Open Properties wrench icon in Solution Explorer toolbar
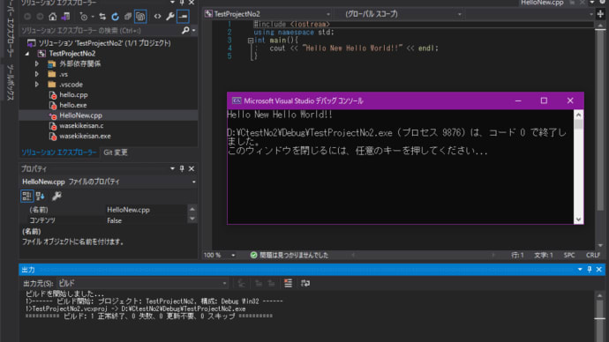609x342 pixels. click(169, 17)
